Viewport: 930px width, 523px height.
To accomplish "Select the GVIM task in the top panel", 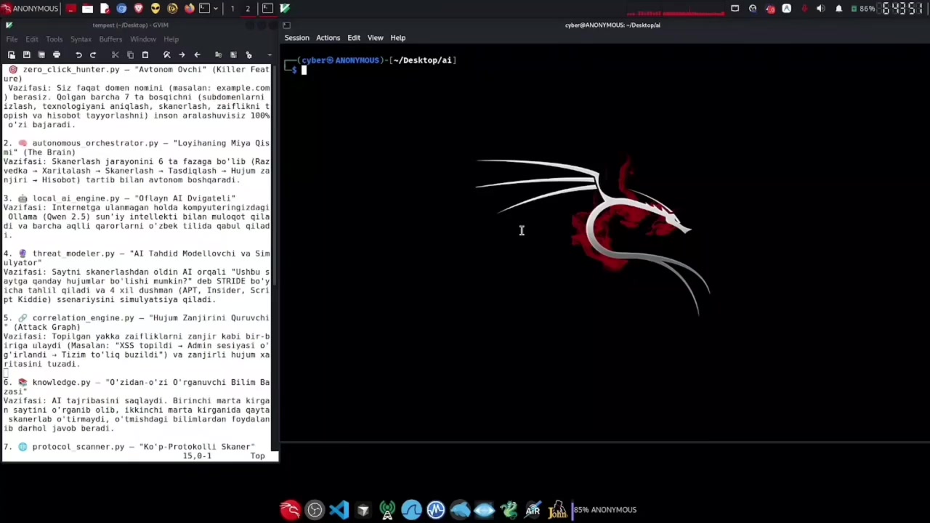I will point(285,9).
